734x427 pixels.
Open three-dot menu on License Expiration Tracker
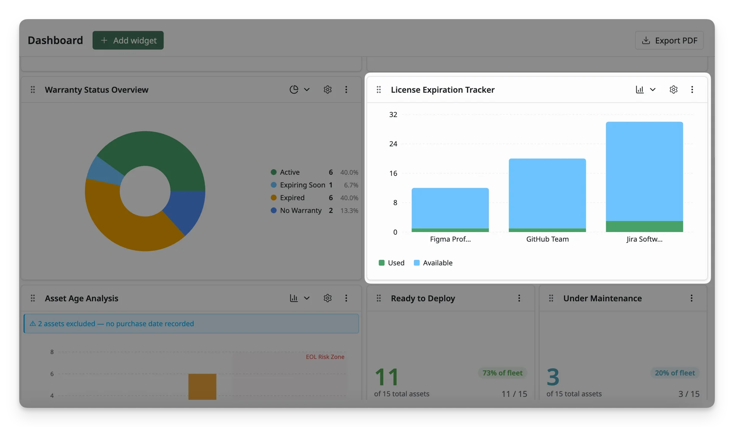coord(692,89)
